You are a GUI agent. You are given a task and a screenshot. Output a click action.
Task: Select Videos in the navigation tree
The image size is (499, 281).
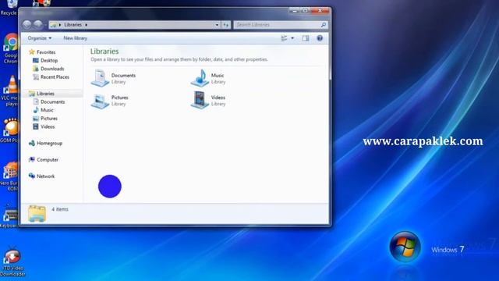pyautogui.click(x=44, y=126)
